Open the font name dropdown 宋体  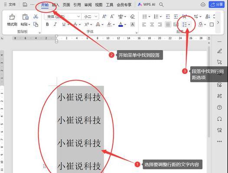[x=63, y=16]
